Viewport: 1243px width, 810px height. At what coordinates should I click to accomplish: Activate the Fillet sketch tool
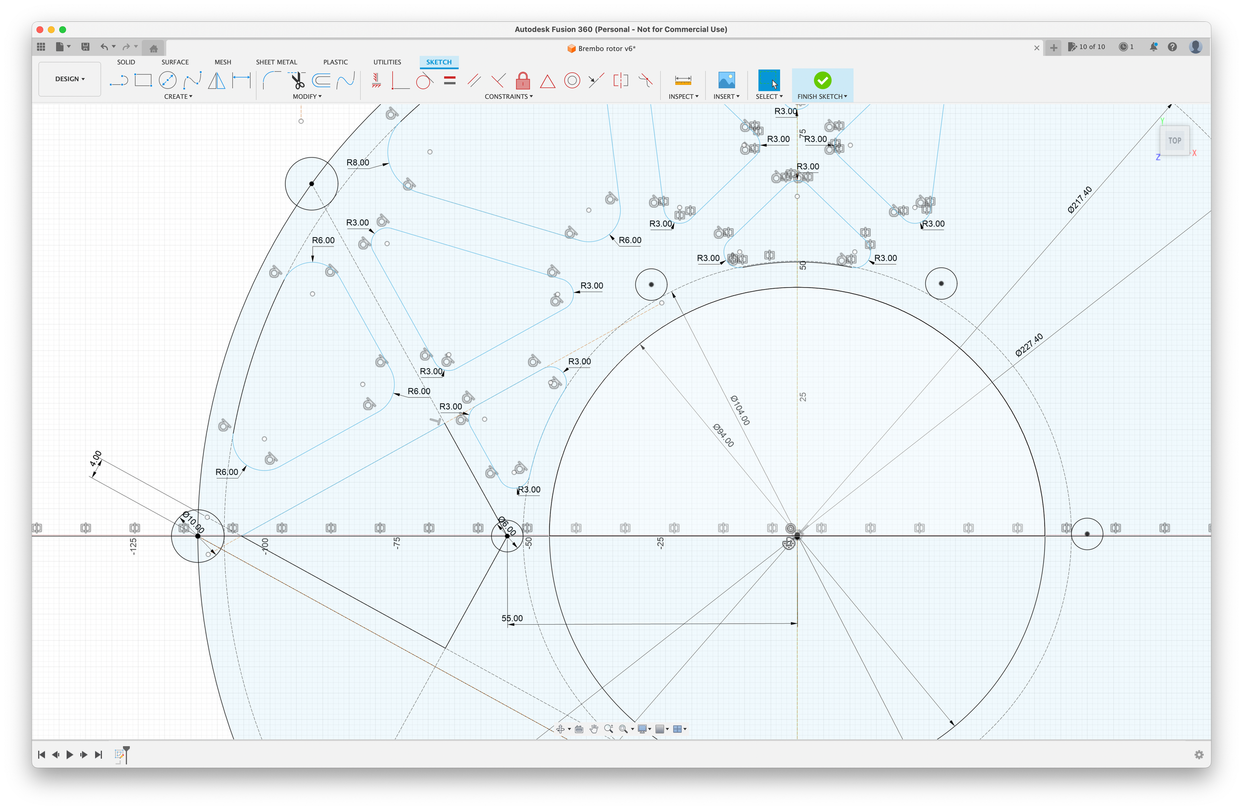pos(271,81)
